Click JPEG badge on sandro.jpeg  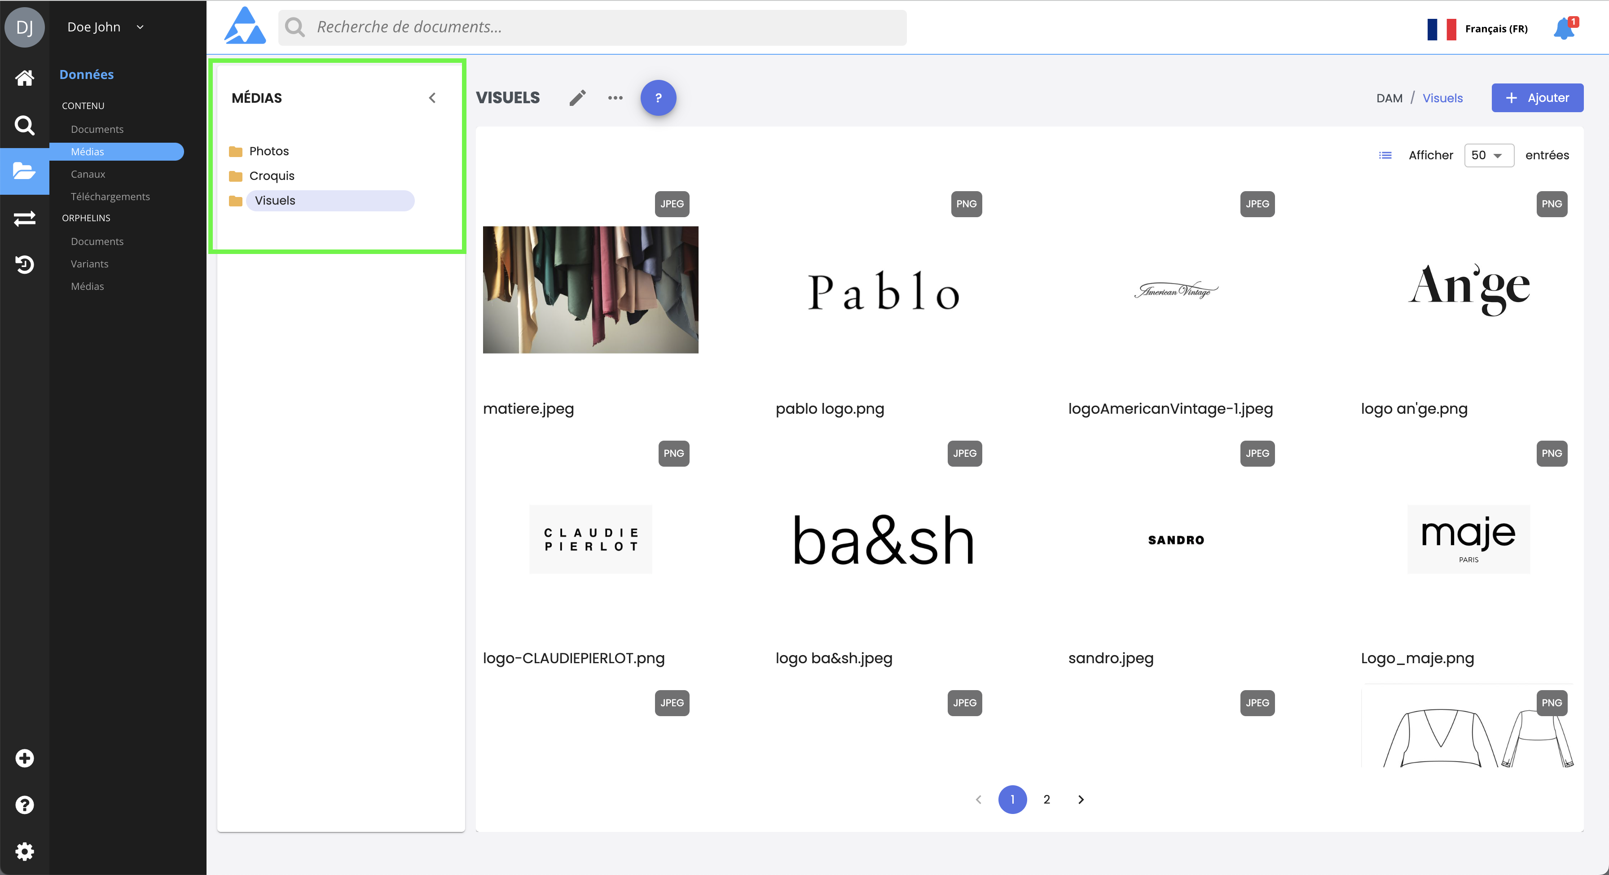coord(1257,454)
